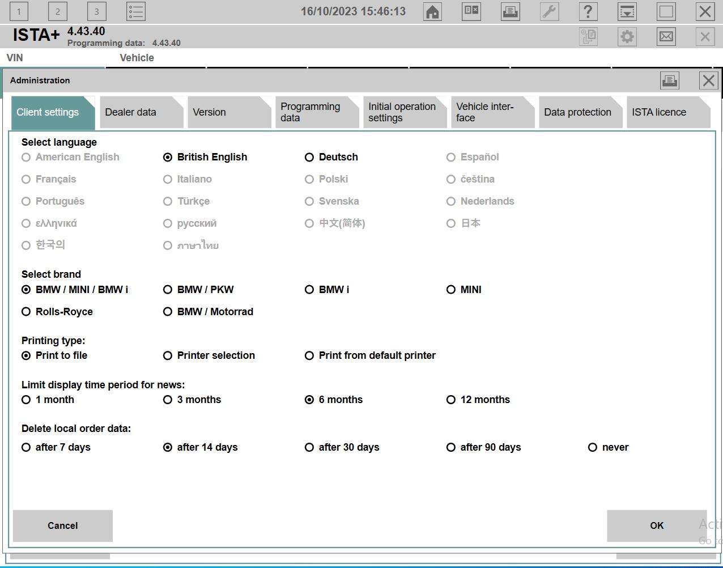Select BMW / MINI / BMW i brand
723x568 pixels.
(x=75, y=290)
